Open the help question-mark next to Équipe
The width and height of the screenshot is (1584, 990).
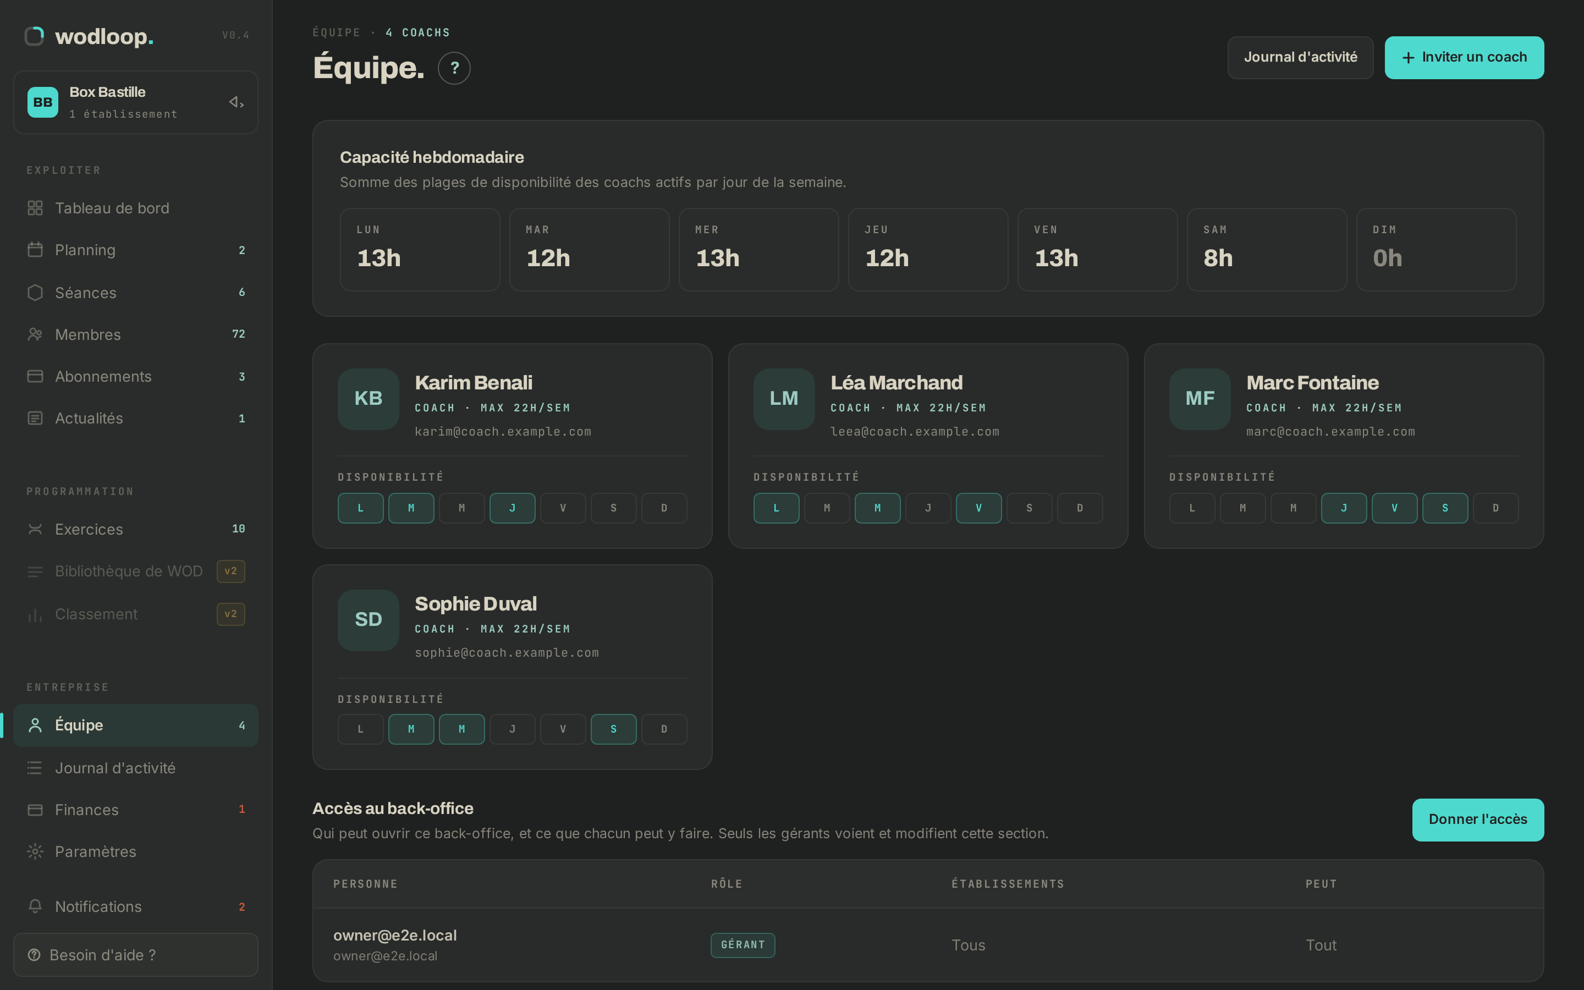454,68
